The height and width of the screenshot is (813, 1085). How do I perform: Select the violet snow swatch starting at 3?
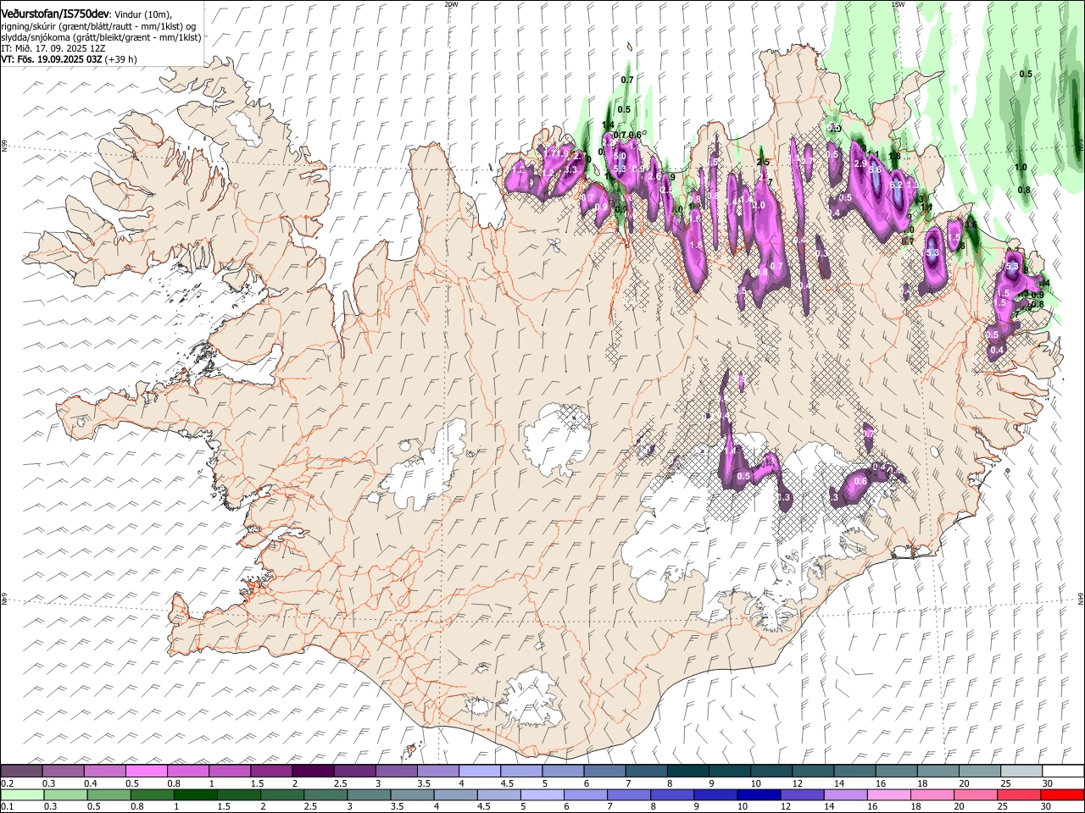pyautogui.click(x=397, y=771)
